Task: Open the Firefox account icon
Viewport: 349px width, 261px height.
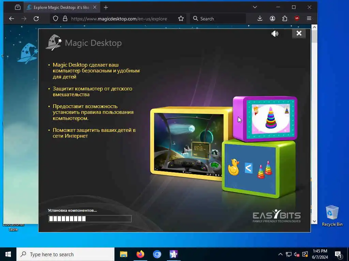Action: (272, 19)
